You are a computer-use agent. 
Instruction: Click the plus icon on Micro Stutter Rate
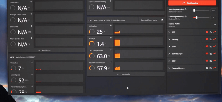32,38
